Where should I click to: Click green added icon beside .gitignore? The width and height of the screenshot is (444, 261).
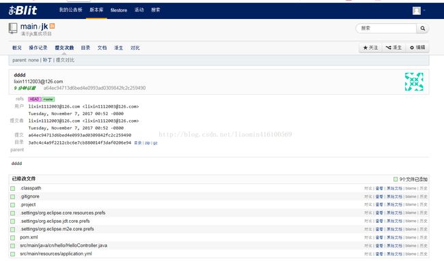click(x=13, y=196)
